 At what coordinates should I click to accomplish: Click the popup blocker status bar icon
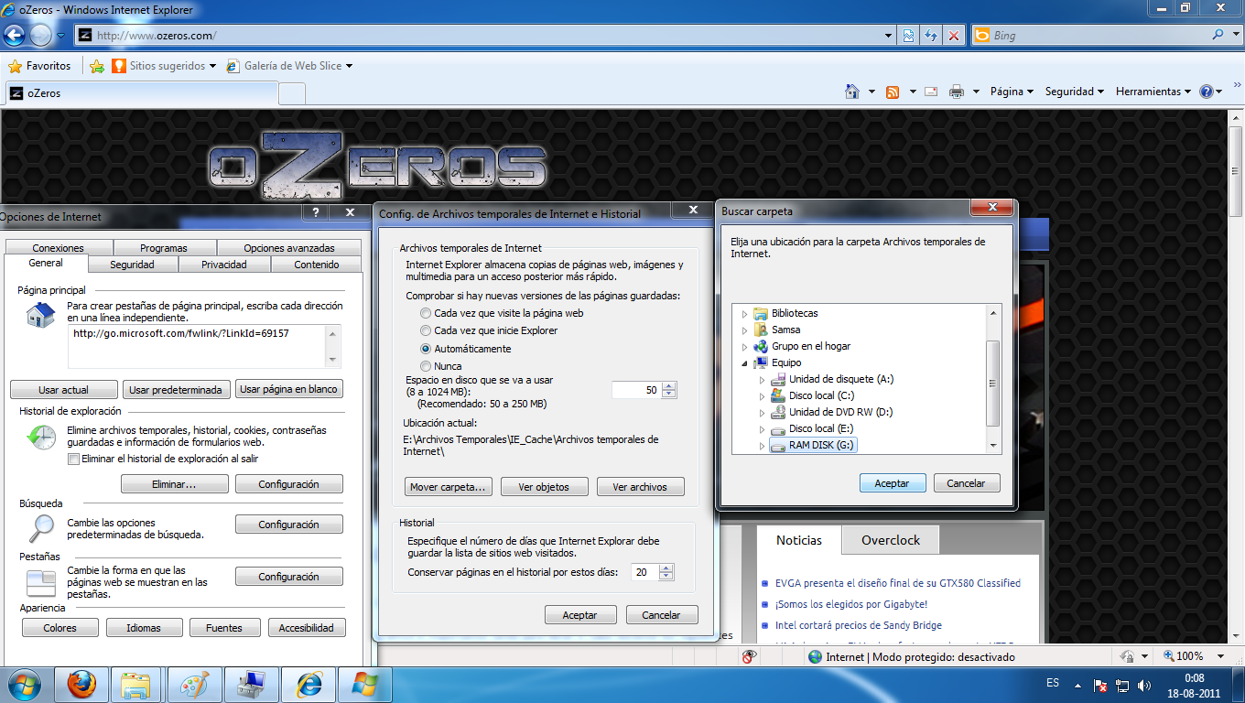(749, 656)
